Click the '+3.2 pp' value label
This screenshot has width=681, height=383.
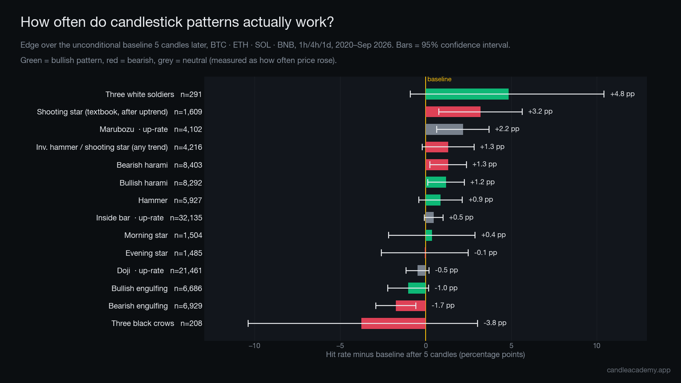point(540,111)
